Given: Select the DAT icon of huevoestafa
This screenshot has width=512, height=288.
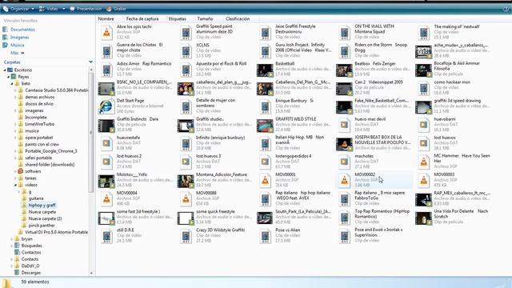Looking at the screenshot, I should click(106, 143).
